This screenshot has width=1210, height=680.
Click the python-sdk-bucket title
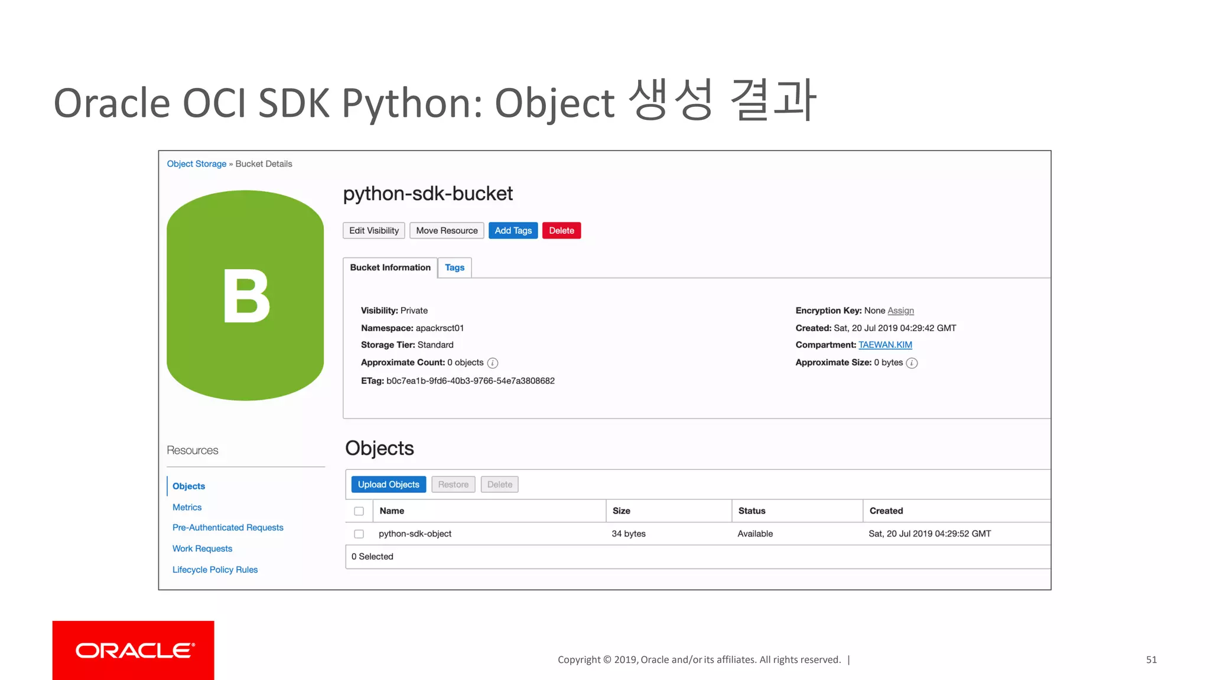pos(428,194)
